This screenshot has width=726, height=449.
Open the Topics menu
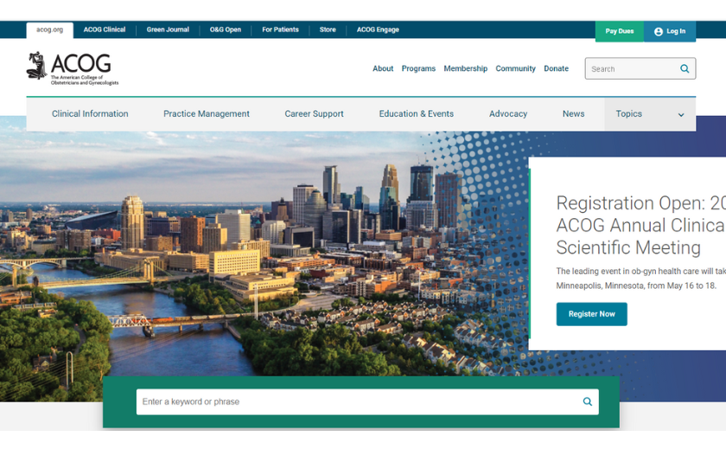pos(650,114)
